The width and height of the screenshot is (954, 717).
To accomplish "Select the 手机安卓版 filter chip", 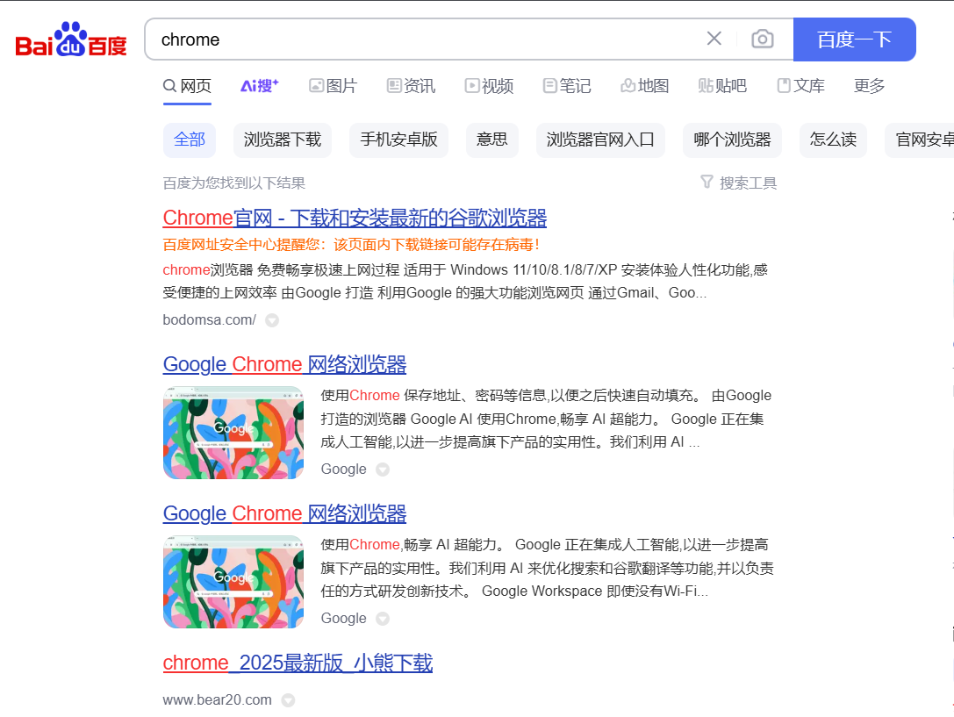I will coord(398,140).
